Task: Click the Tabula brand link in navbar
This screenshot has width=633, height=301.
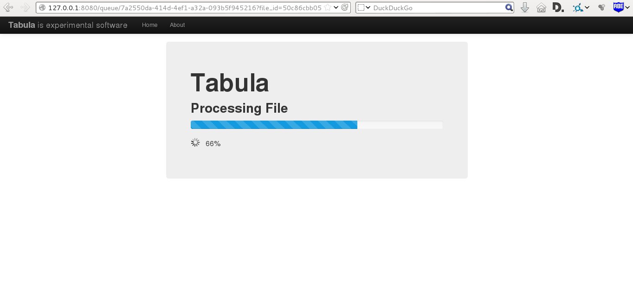Action: coord(22,25)
